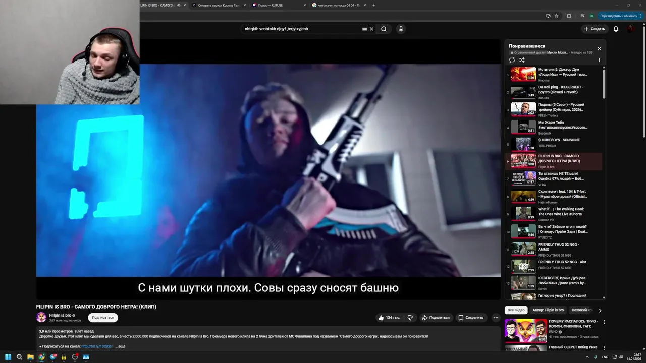646x363 pixels.
Task: Open the on-screen keyboard icon in search
Action: pos(364,29)
